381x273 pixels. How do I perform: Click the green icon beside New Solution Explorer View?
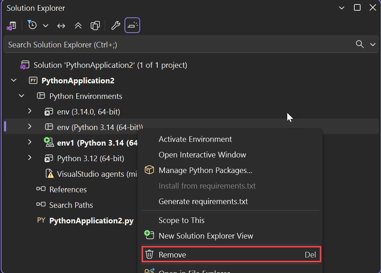pyautogui.click(x=149, y=235)
